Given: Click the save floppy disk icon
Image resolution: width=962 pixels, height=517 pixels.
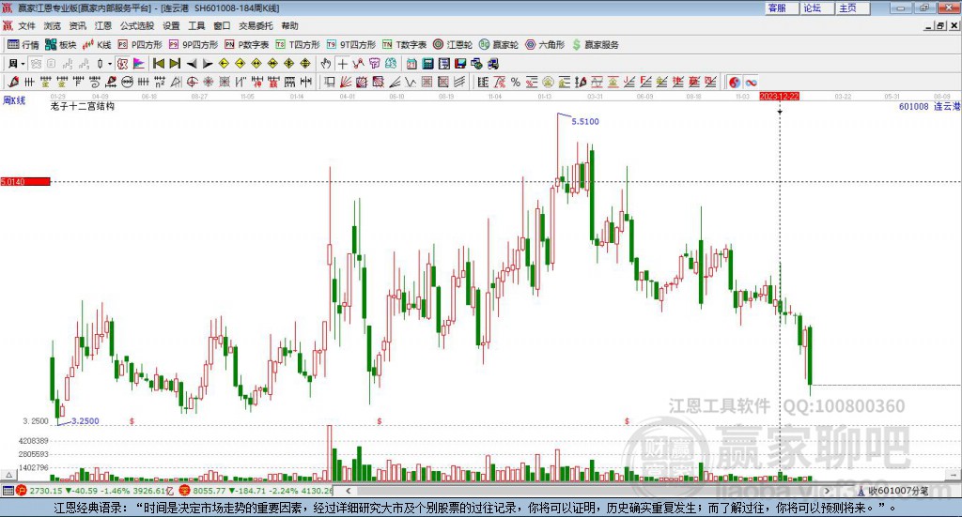Looking at the screenshot, I should point(460,64).
